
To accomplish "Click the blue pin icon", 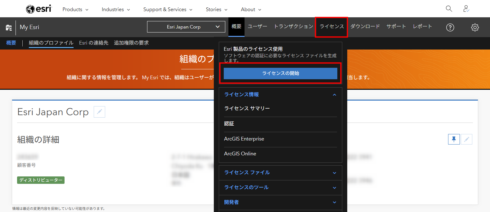I will pyautogui.click(x=454, y=139).
